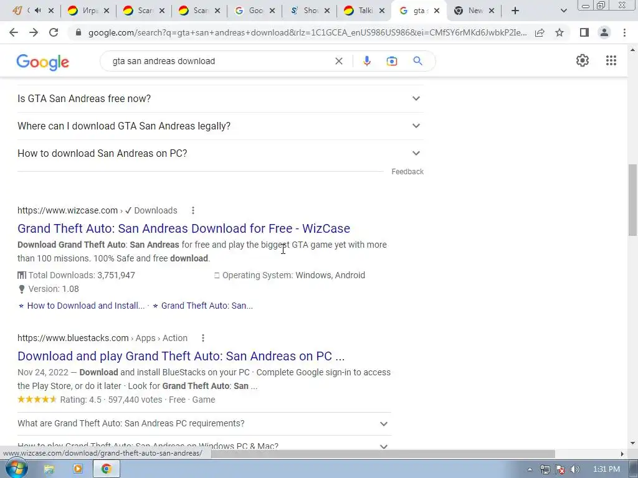Open Chrome three-dot menu
This screenshot has width=638, height=478.
pyautogui.click(x=624, y=32)
